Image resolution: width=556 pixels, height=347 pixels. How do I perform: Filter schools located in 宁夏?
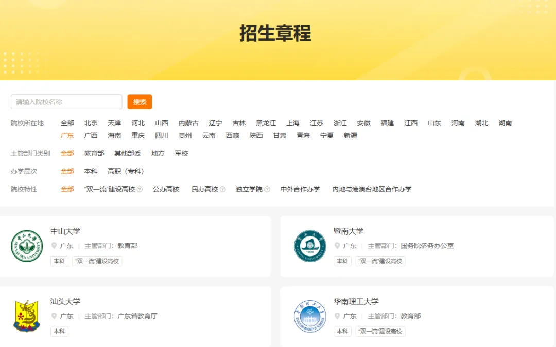pos(327,136)
